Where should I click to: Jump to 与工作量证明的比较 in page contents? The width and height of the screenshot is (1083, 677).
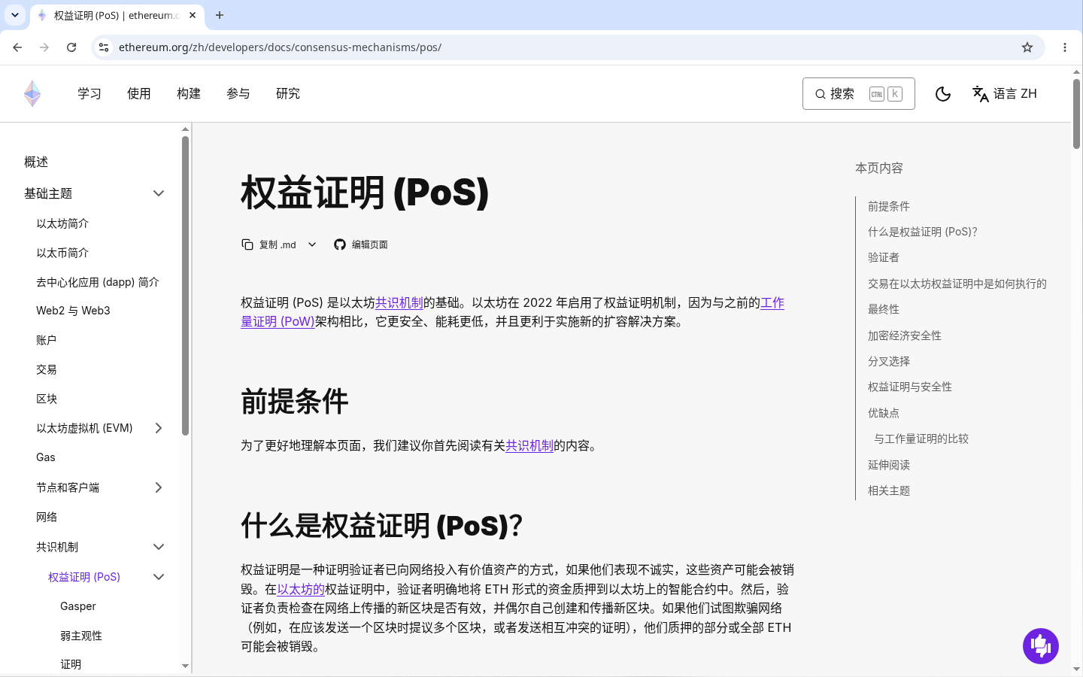point(921,439)
